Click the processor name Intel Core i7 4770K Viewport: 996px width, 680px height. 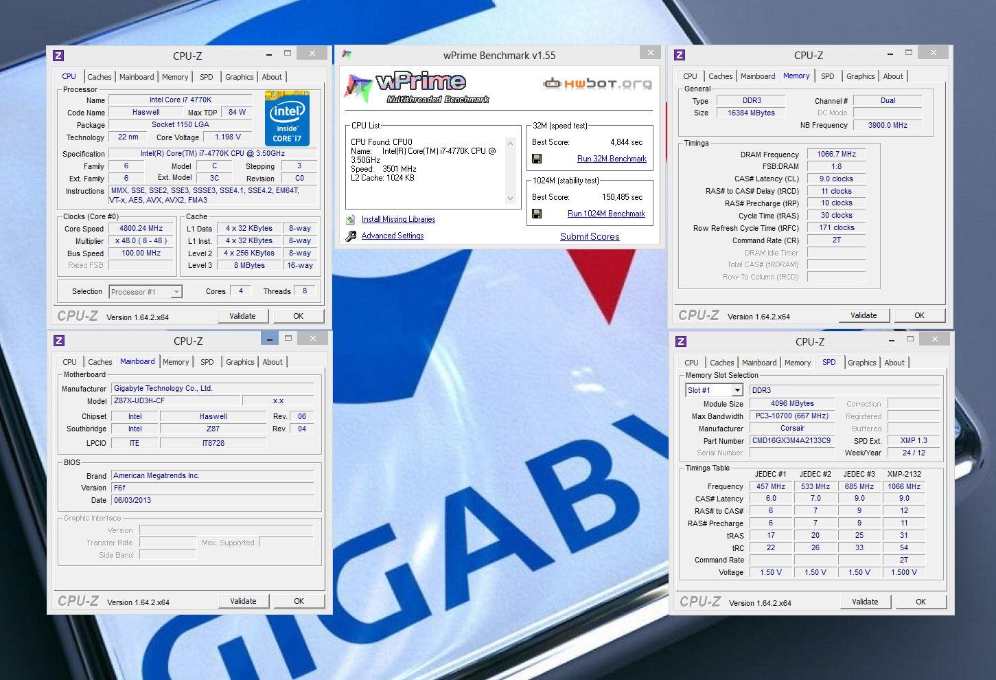[181, 100]
